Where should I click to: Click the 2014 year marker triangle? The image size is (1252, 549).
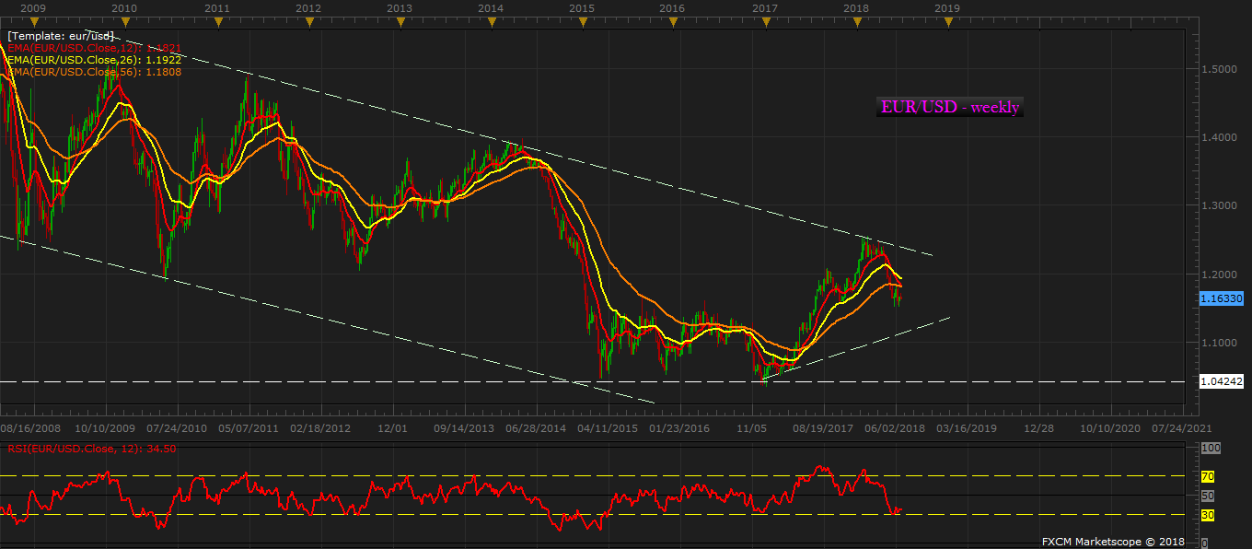click(491, 21)
